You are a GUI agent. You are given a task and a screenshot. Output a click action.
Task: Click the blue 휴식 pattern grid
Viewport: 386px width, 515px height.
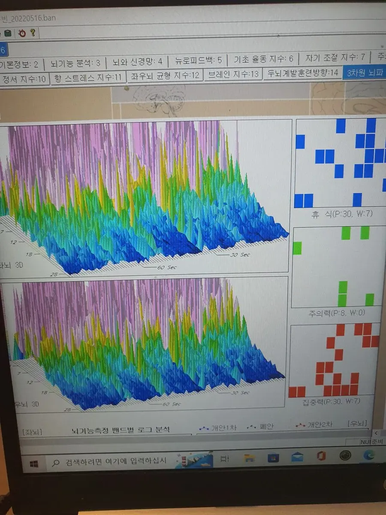[x=340, y=163]
